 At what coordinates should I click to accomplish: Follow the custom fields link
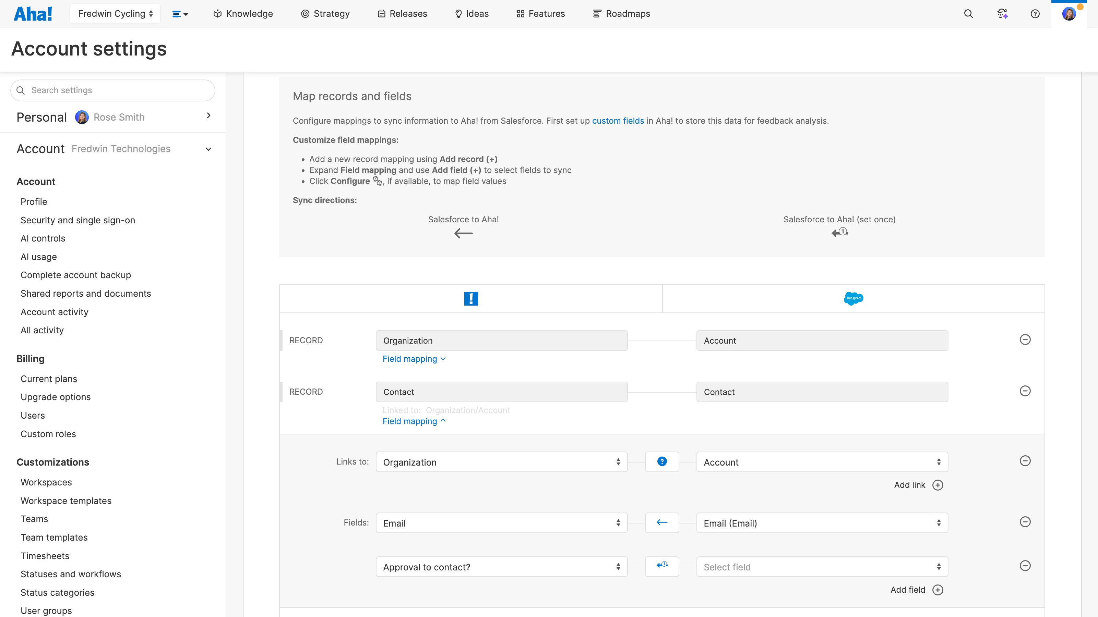(x=618, y=121)
